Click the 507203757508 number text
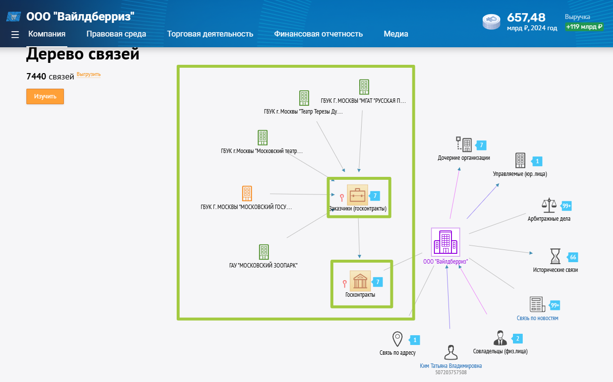 click(451, 373)
